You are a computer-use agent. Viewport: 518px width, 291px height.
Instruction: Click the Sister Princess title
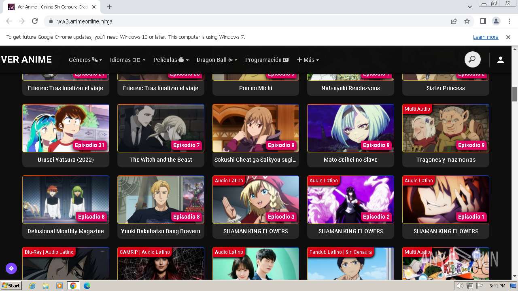point(446,88)
